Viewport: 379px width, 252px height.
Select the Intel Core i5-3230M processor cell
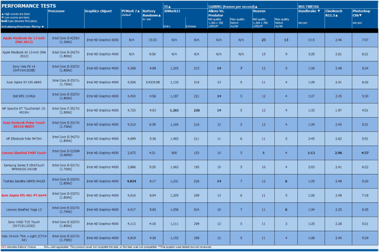tap(66, 153)
